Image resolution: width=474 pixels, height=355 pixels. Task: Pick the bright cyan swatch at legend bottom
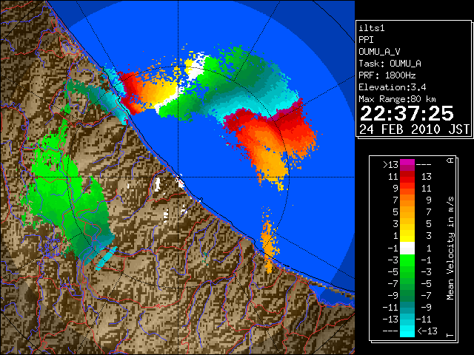click(x=407, y=331)
